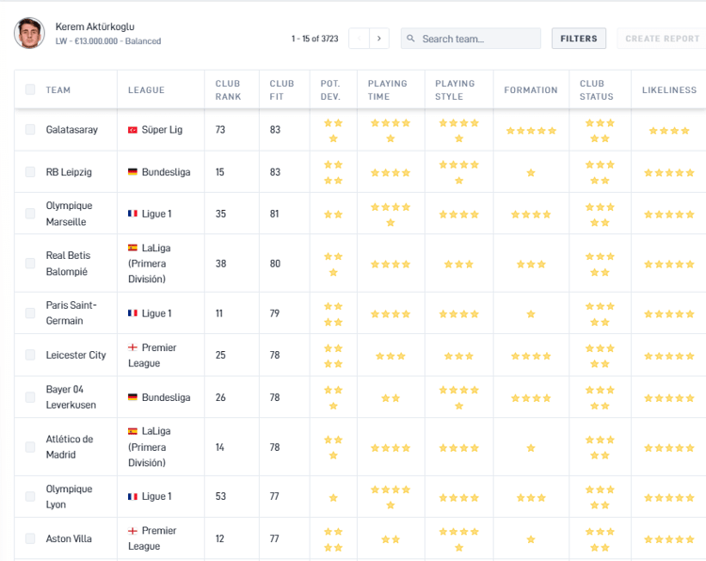Image resolution: width=706 pixels, height=561 pixels.
Task: Click 'LW - €13.000.000 - Balanced' subtitle
Action: point(108,41)
